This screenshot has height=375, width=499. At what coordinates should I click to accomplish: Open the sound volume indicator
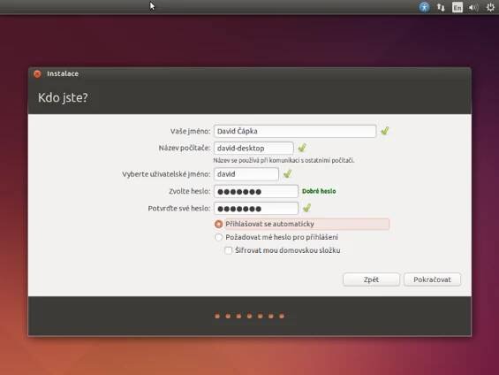[473, 7]
